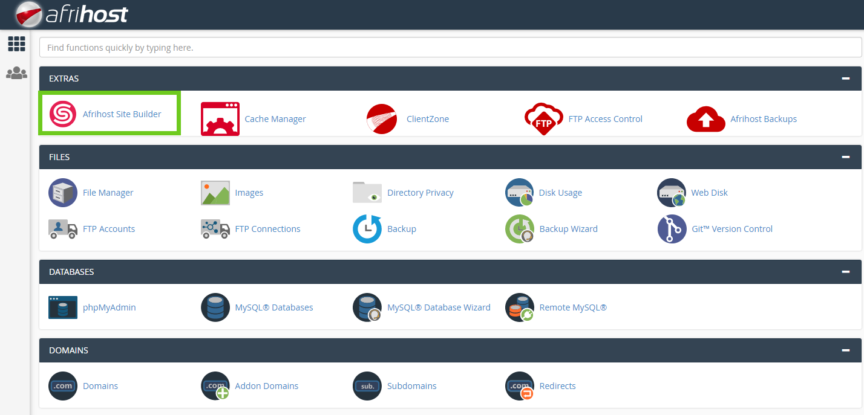Collapse the EXTRAS section
This screenshot has width=864, height=415.
point(845,79)
